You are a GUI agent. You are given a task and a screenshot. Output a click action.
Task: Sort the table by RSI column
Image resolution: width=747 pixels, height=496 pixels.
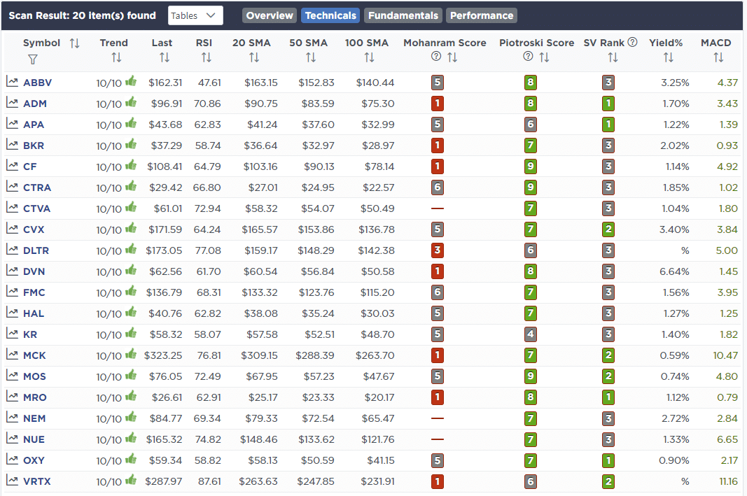click(x=204, y=57)
